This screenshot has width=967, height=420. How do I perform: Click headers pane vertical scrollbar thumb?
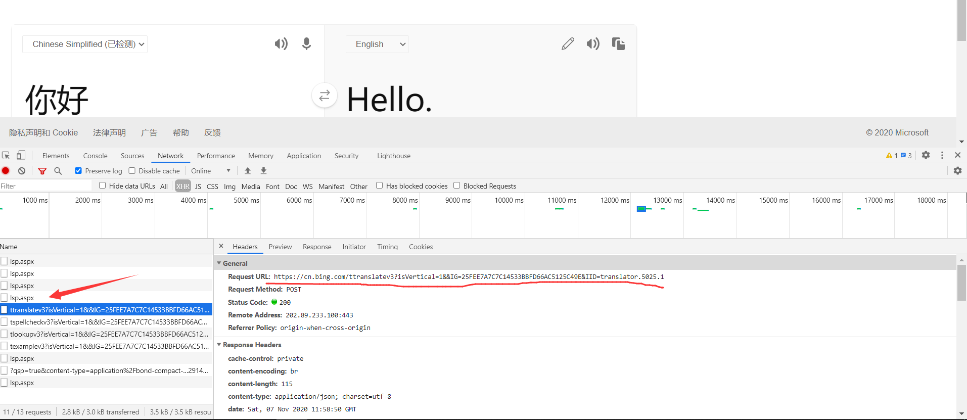coord(961,283)
